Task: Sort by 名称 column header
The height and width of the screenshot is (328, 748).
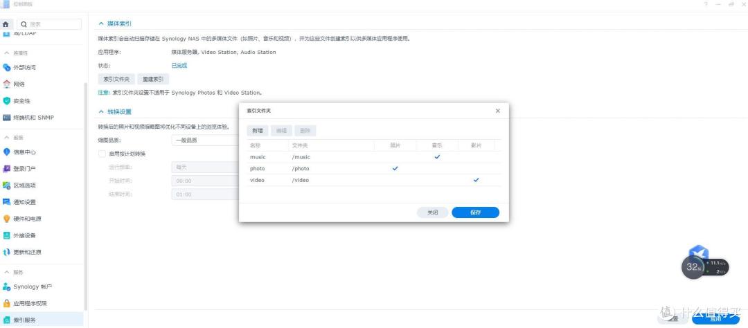Action: [x=267, y=145]
